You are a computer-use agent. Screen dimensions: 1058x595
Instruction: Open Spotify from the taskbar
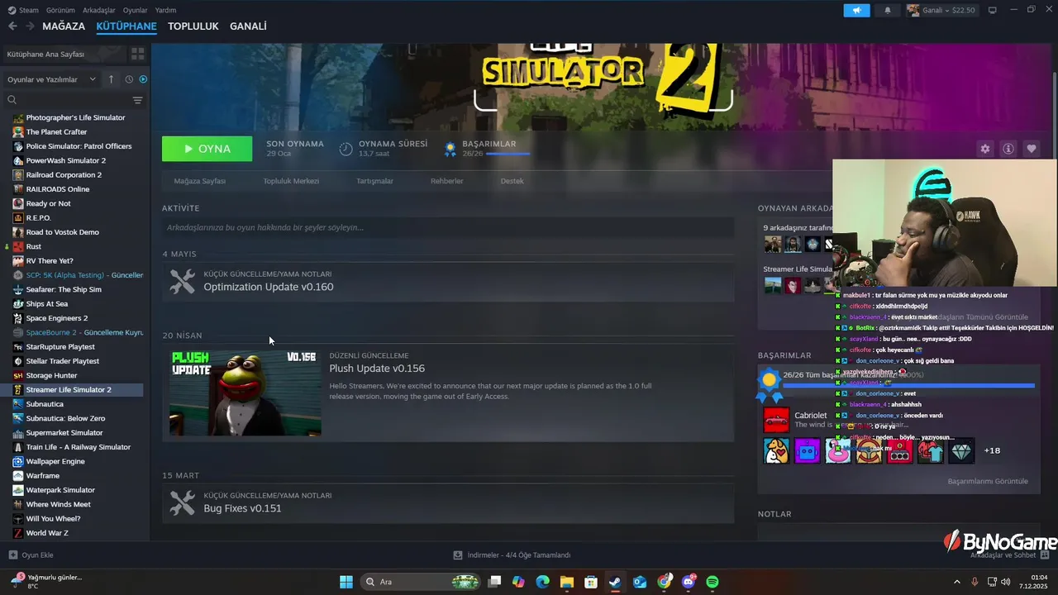pyautogui.click(x=712, y=582)
